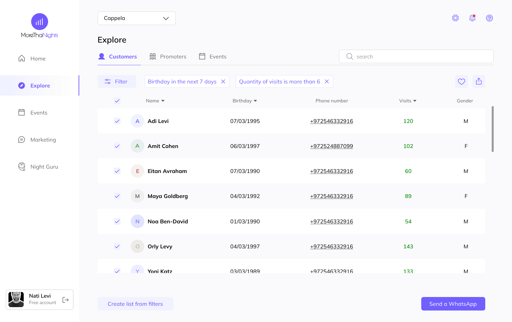Open the help question mark icon
Viewport: 512px width, 322px height.
tap(489, 18)
